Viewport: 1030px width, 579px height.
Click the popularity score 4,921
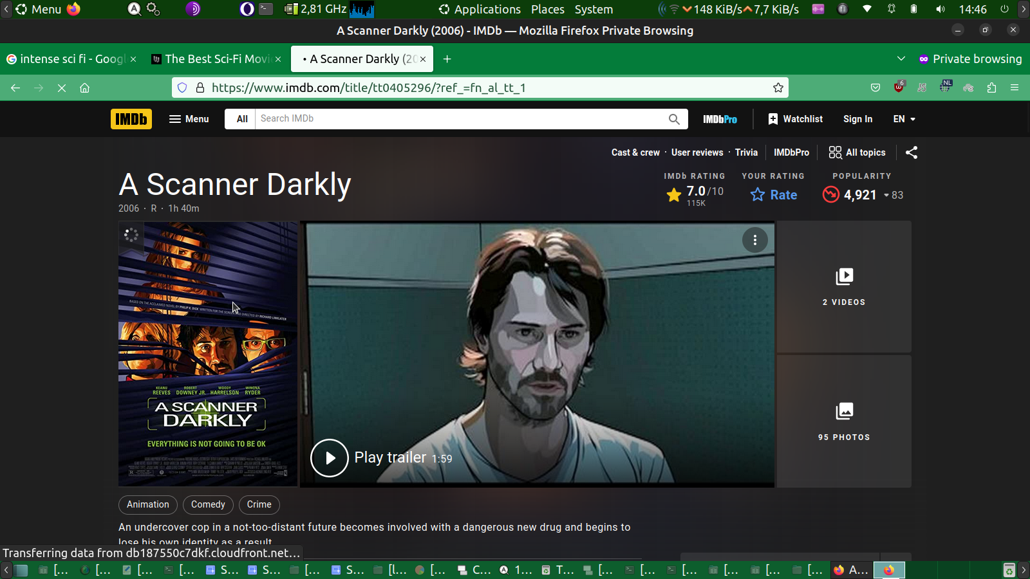click(x=863, y=195)
